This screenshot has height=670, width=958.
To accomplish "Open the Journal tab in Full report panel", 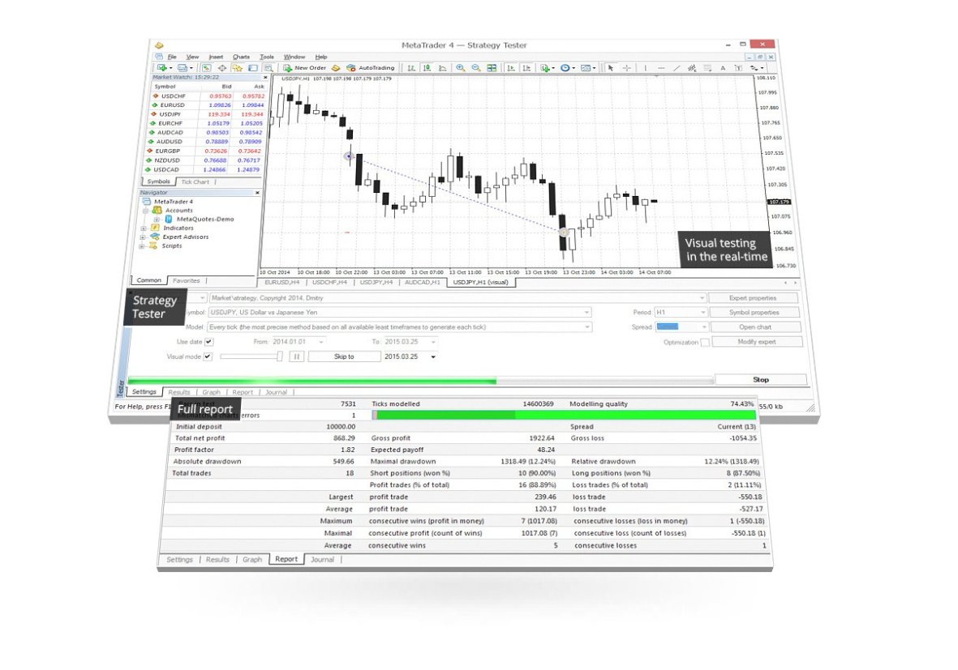I will click(322, 560).
